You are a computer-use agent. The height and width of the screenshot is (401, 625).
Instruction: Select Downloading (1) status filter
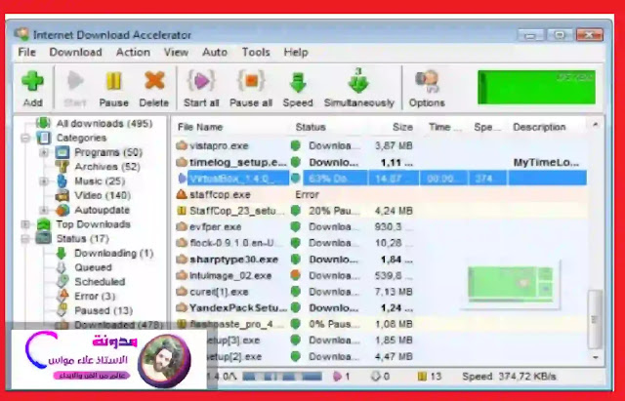coord(113,253)
